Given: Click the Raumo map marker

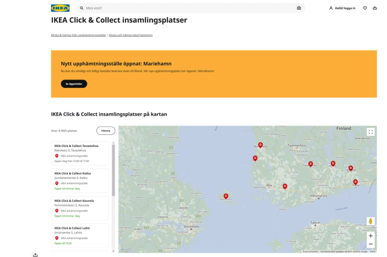Looking at the screenshot, I should pos(255,158).
